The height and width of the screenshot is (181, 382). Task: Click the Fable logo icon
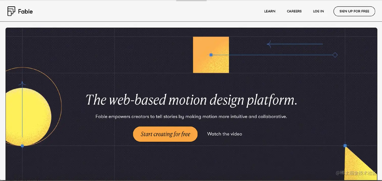pyautogui.click(x=11, y=11)
